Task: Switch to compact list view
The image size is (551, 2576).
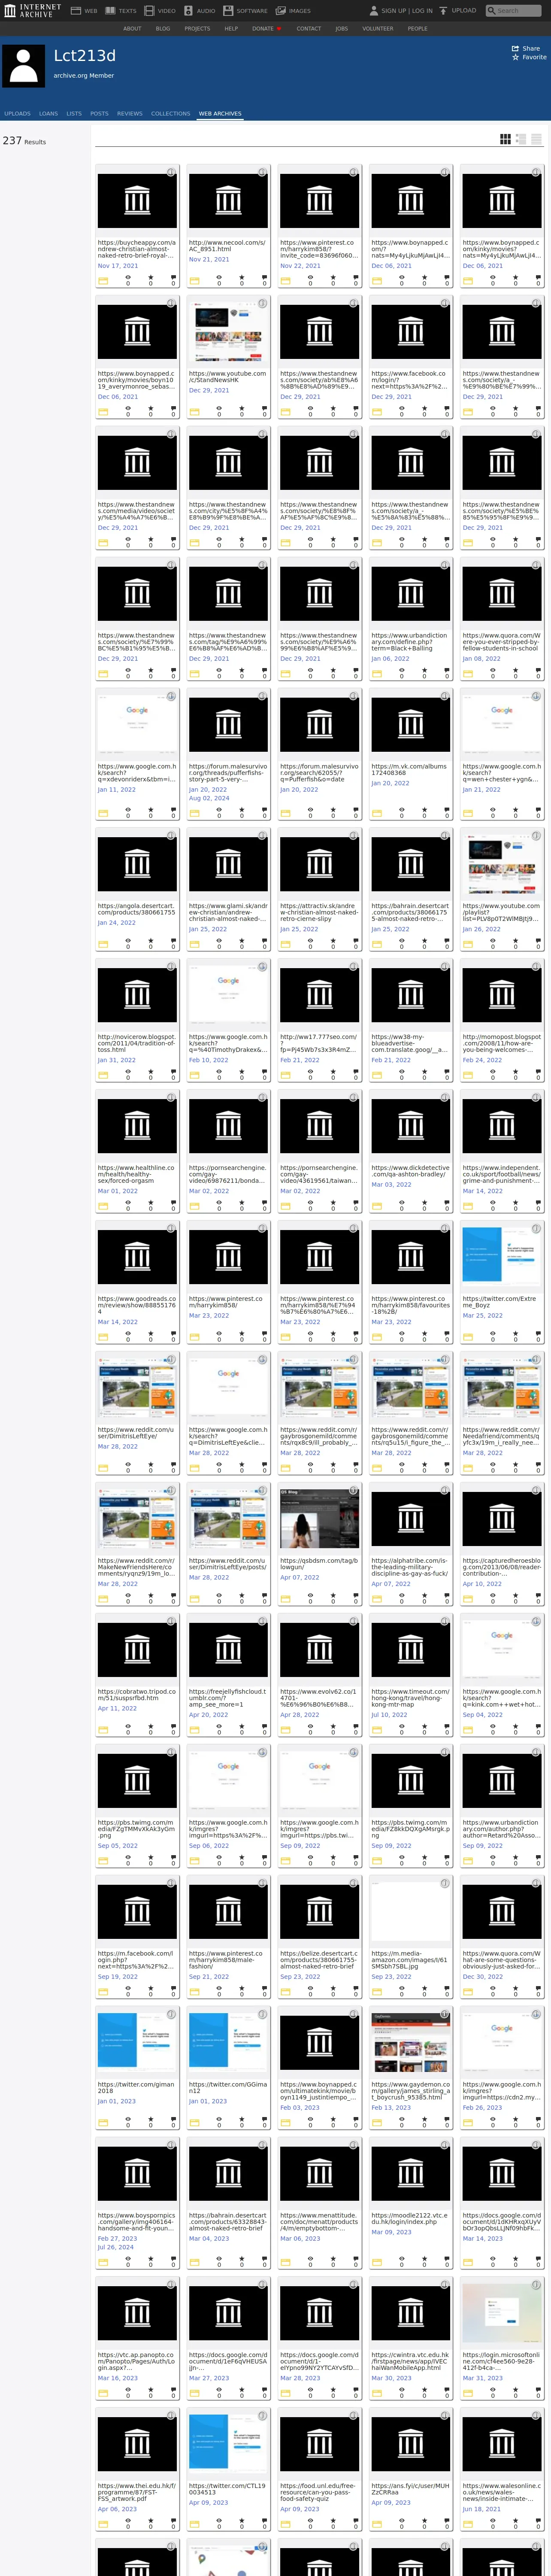Action: coord(536,139)
